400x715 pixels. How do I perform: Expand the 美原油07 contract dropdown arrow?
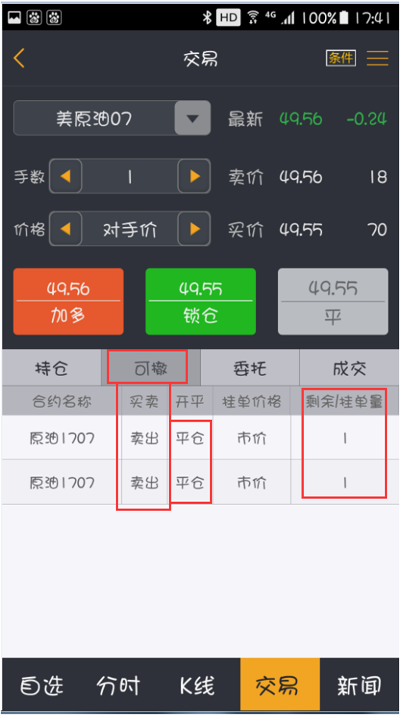[192, 118]
